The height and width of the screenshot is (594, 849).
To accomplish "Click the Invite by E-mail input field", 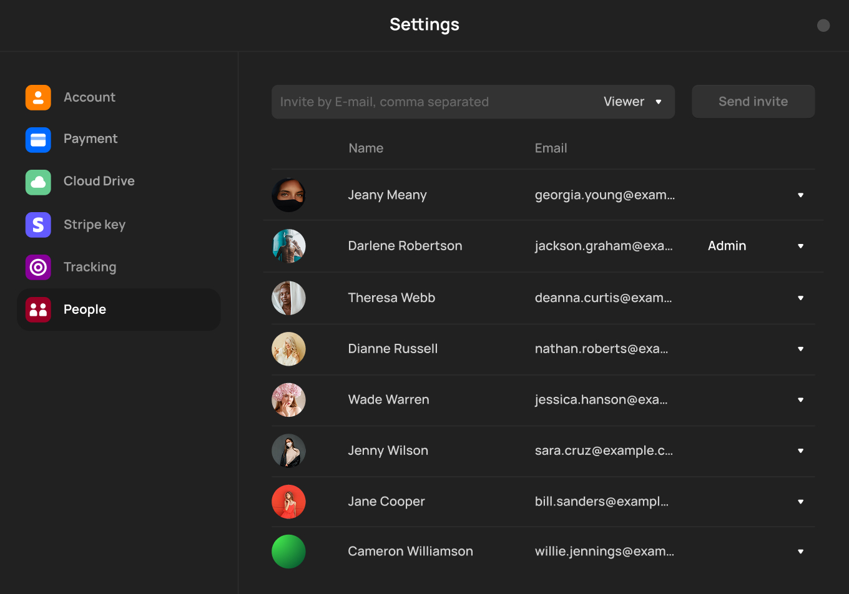I will point(431,102).
